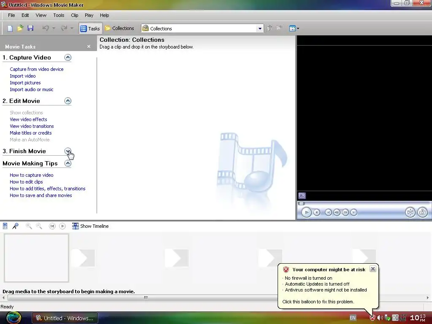Image resolution: width=432 pixels, height=324 pixels.
Task: Collapse the Capture Video section
Action: coord(68,57)
